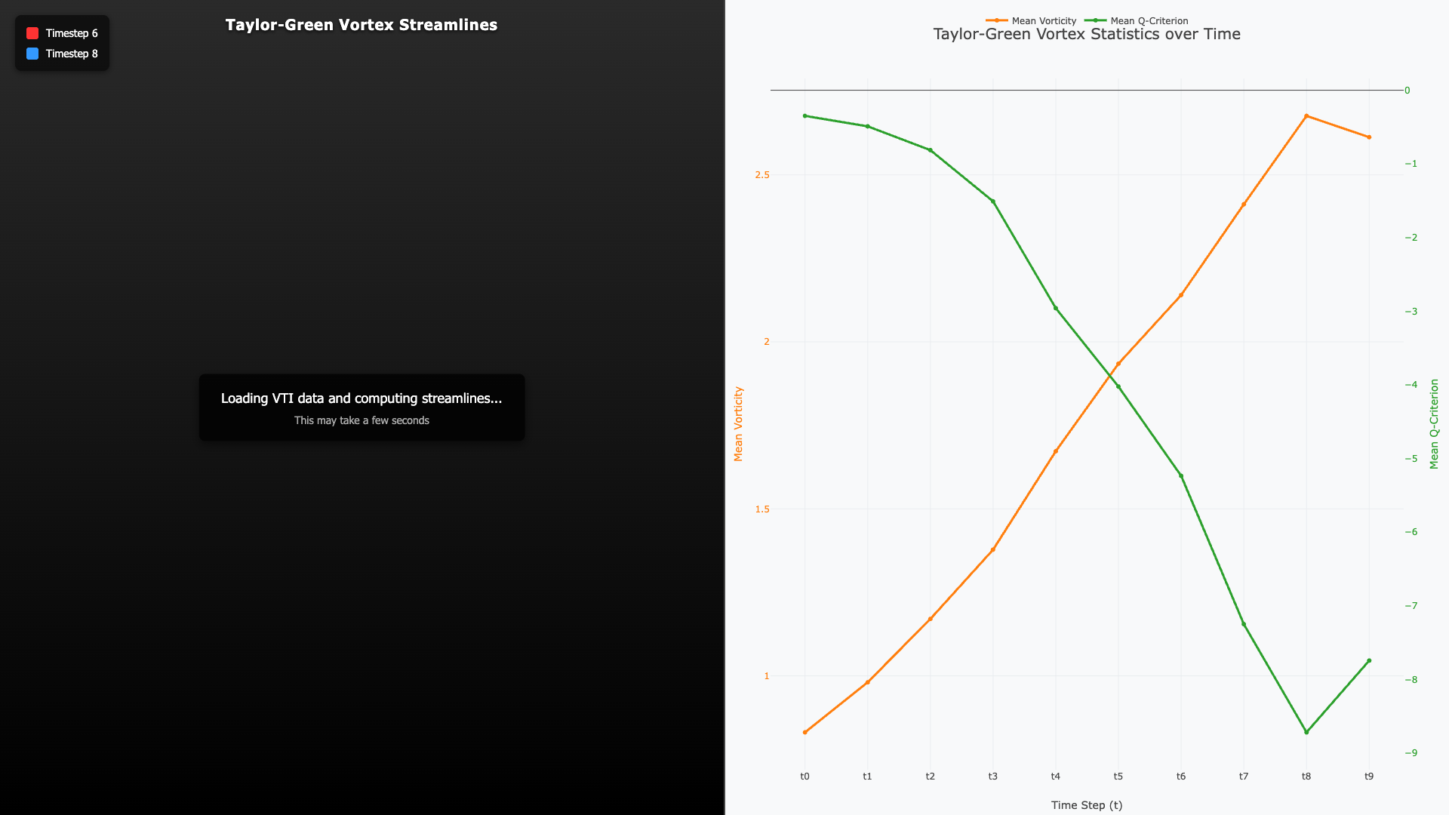This screenshot has width=1449, height=815.
Task: Click the Timestep 8 legend label
Action: (72, 54)
